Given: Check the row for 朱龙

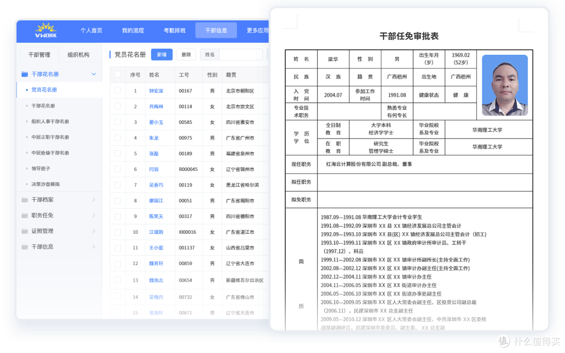Looking at the screenshot, I should [118, 137].
